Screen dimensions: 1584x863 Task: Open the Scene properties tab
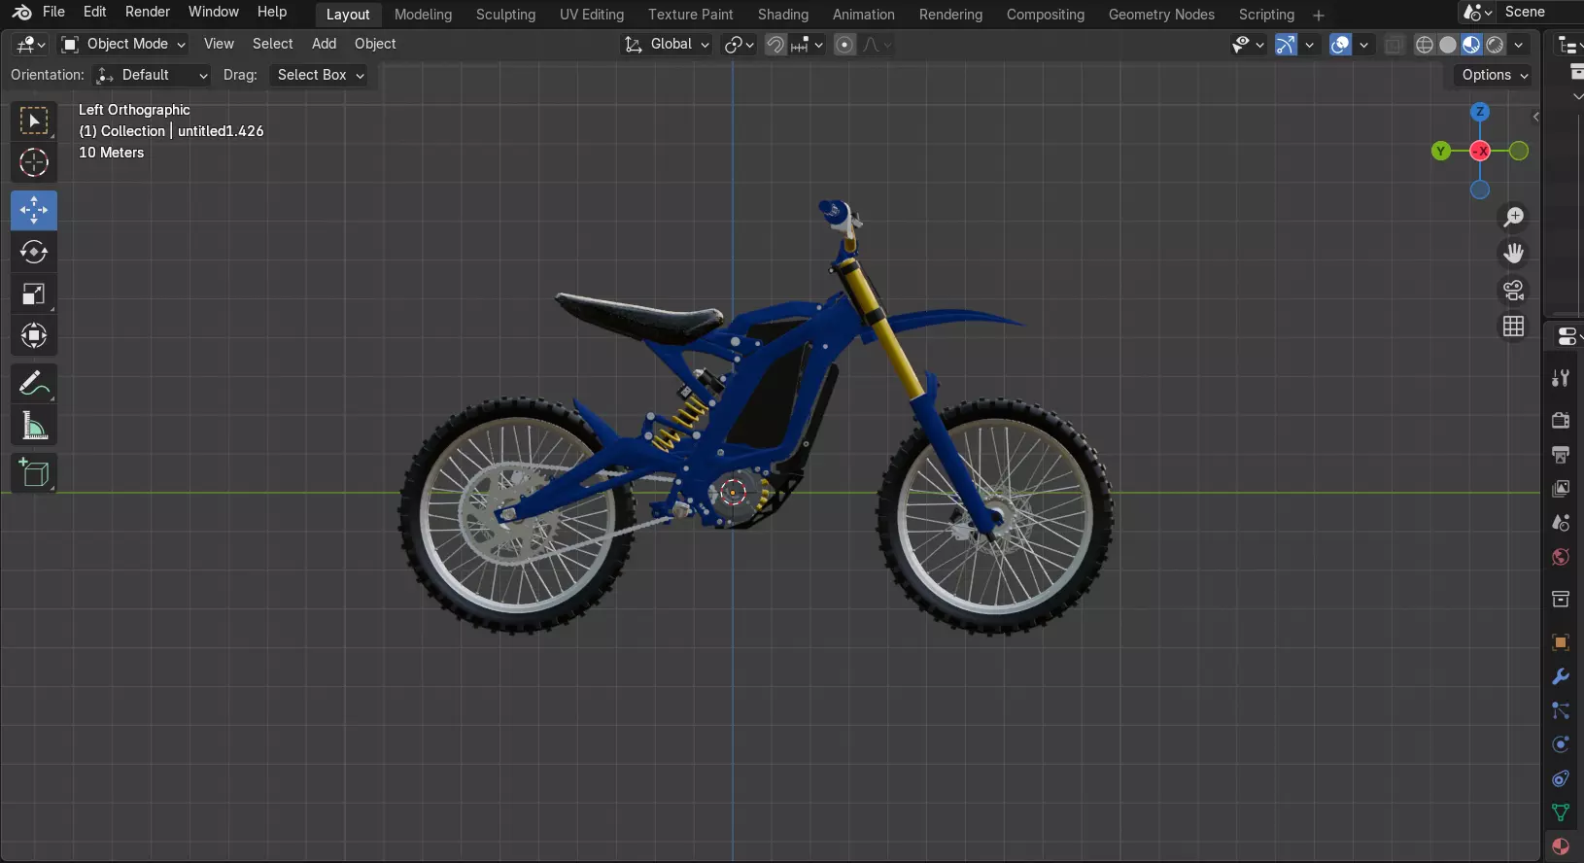pyautogui.click(x=1561, y=522)
